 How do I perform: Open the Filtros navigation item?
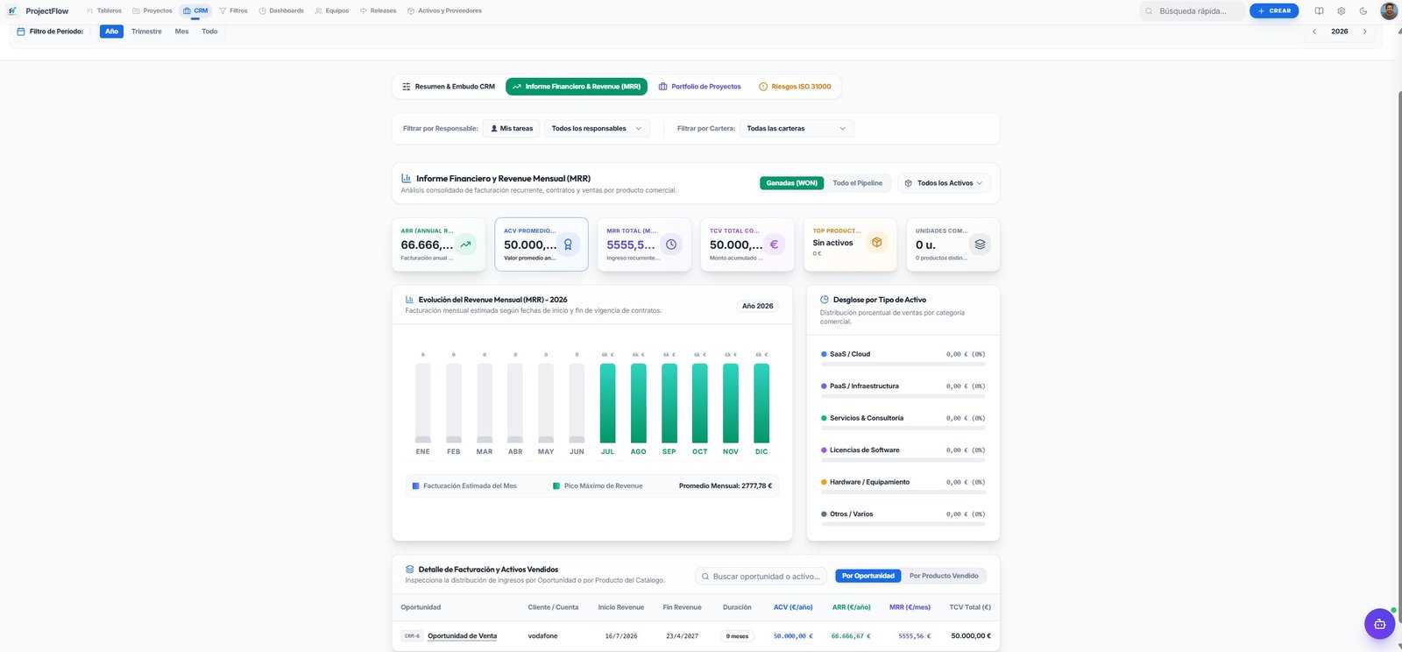tap(233, 11)
